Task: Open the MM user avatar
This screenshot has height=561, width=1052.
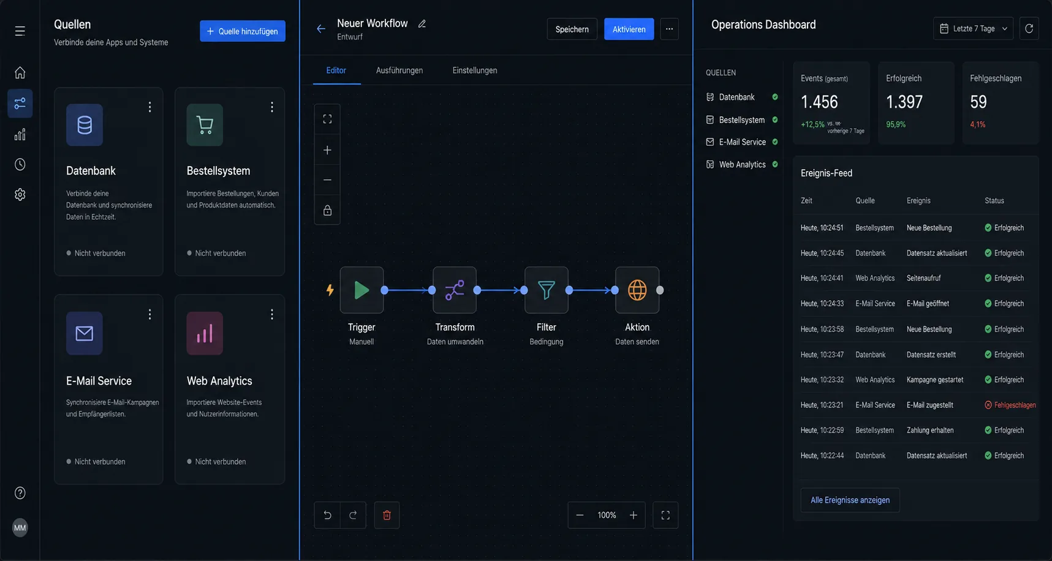Action: 20,528
